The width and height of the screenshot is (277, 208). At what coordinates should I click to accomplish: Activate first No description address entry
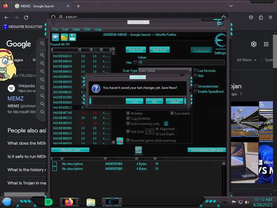click(55, 164)
